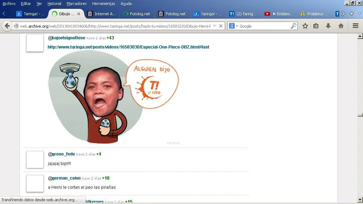363x204 pixels.
Task: Click the scrollbar down arrow
Action: tap(360, 200)
